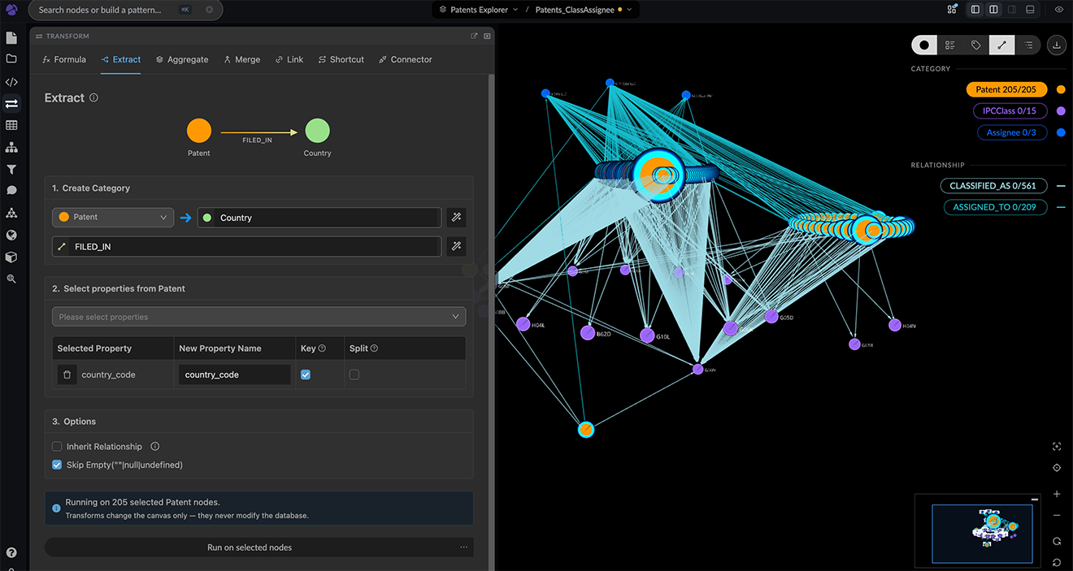Click the blue Assignee color dot
This screenshot has width=1073, height=571.
click(x=1061, y=132)
